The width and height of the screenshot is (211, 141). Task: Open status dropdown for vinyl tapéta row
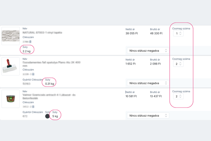148,50
